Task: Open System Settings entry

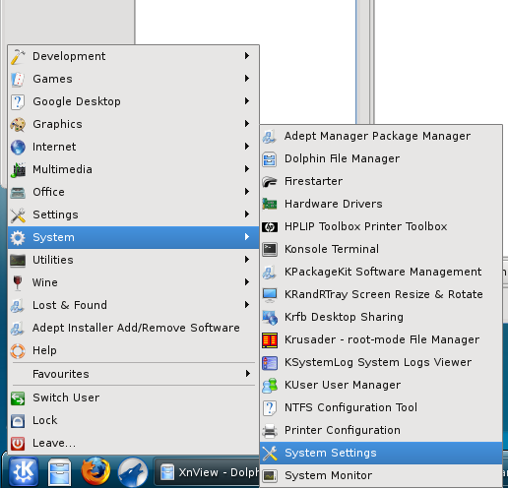Action: [381, 453]
